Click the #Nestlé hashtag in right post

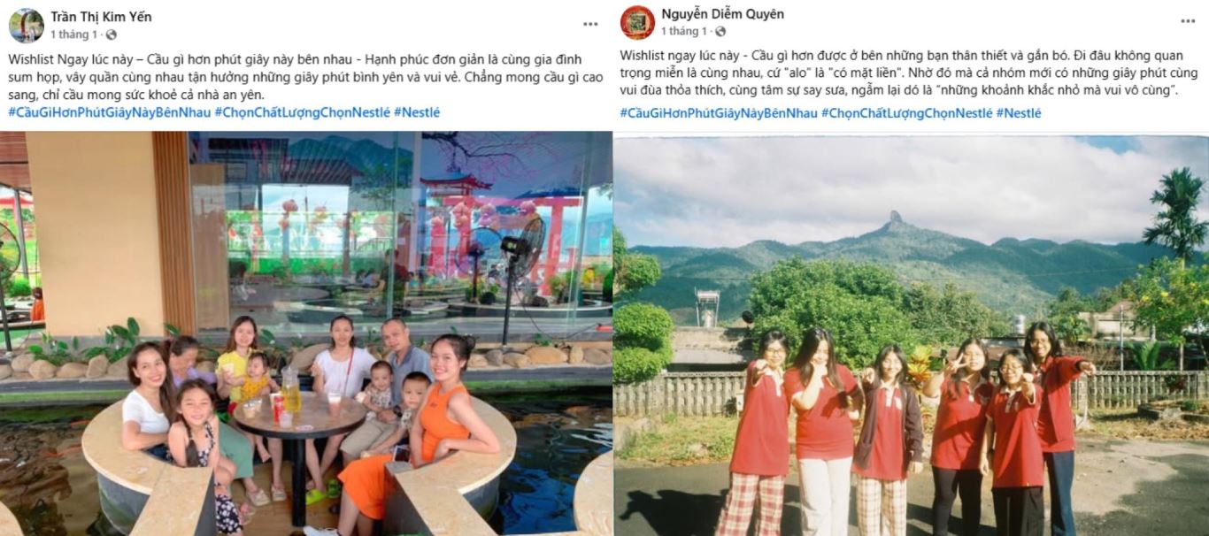(x=1019, y=113)
